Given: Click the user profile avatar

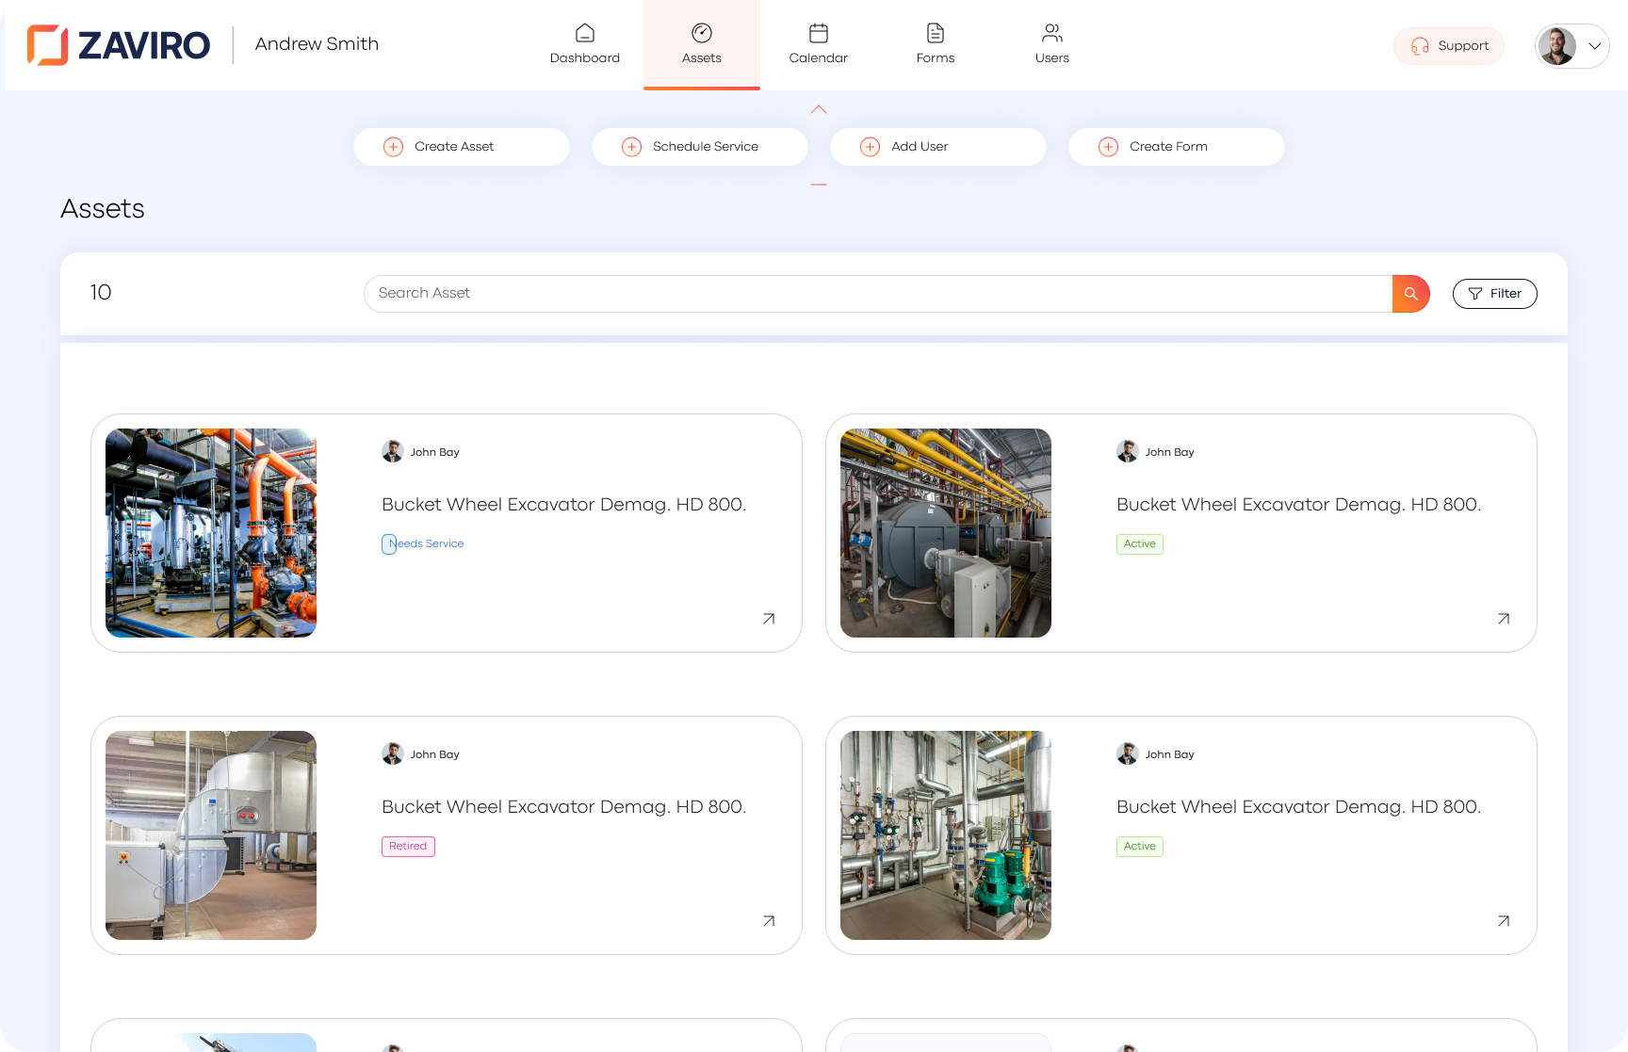Looking at the screenshot, I should (1556, 46).
